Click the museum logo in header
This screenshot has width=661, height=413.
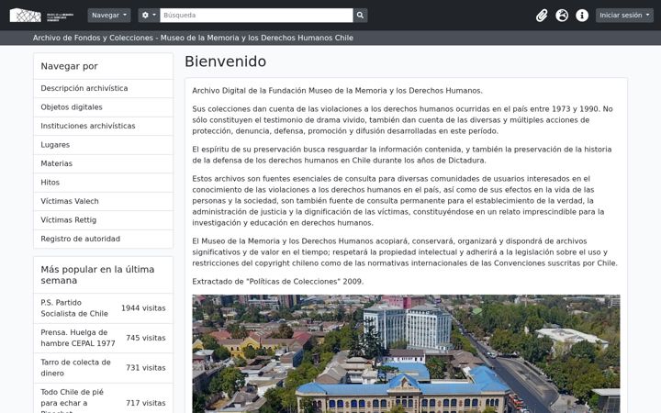41,16
